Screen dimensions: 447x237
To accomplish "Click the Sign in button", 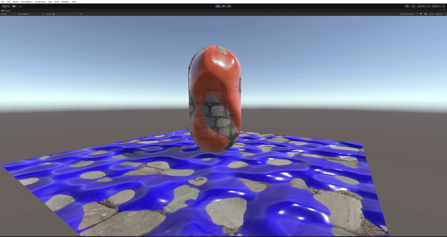I will [6, 6].
